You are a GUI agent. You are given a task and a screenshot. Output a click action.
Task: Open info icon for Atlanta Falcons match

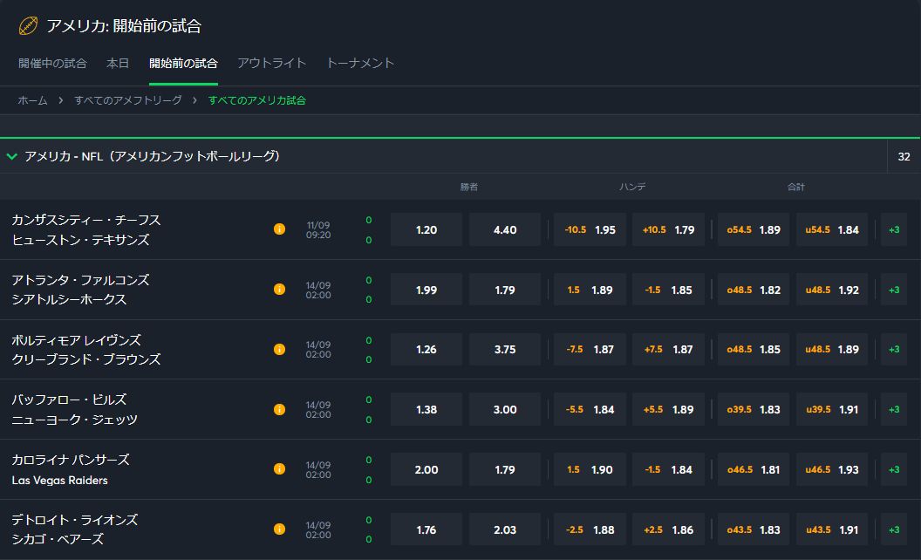pos(279,290)
